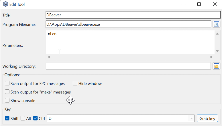Focus the Program Filename input field

pos(128,24)
